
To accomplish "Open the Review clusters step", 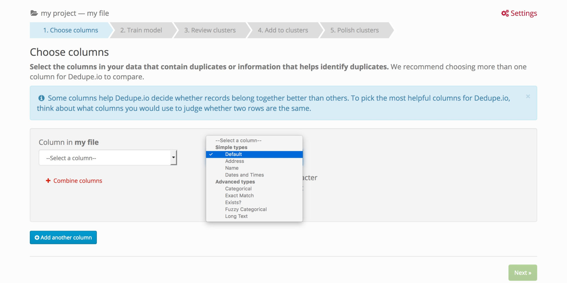I will point(210,30).
